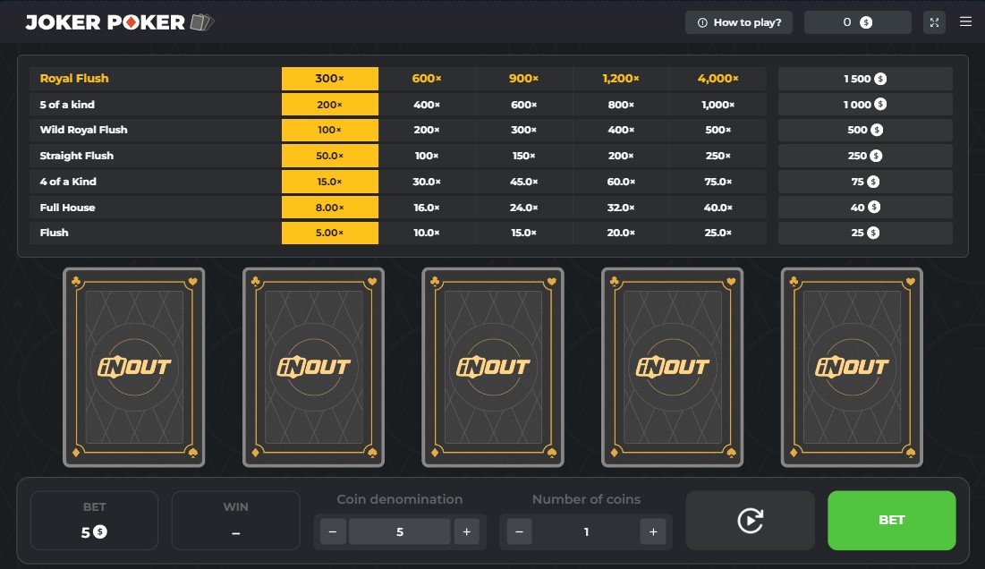Select the fourth face-down card
The image size is (985, 569).
pos(672,367)
